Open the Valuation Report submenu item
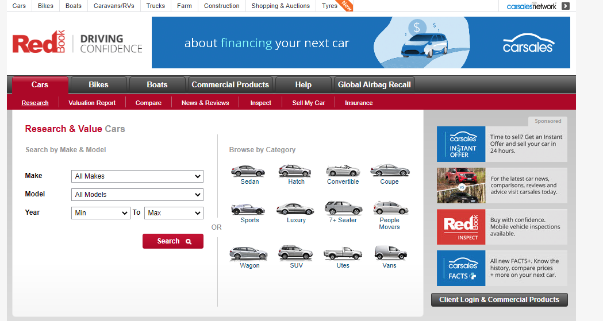The height and width of the screenshot is (321, 603). [x=92, y=103]
